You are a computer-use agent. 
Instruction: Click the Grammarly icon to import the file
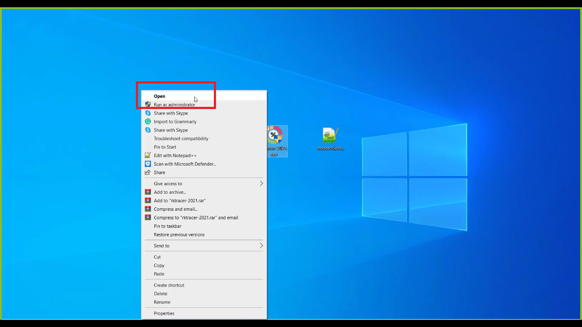tap(148, 122)
